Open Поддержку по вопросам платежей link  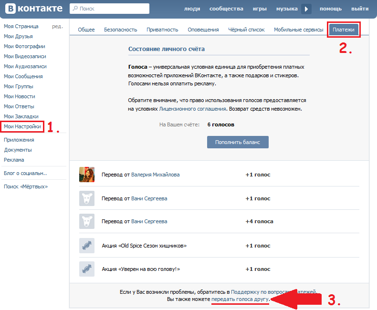click(273, 292)
